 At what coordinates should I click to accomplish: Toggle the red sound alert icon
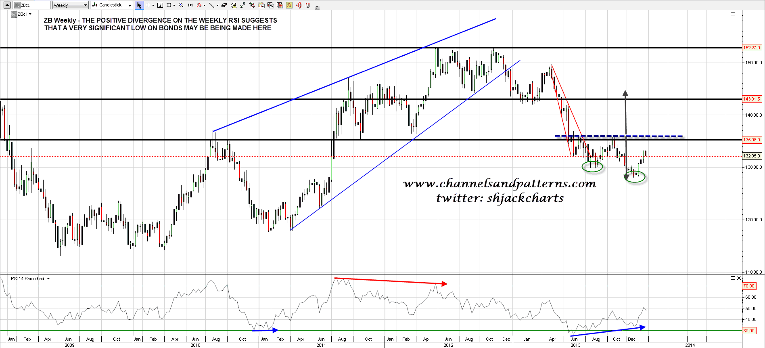pos(299,5)
